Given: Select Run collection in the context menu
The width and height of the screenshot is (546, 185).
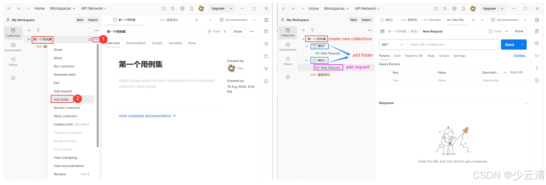Looking at the screenshot, I should tap(64, 66).
